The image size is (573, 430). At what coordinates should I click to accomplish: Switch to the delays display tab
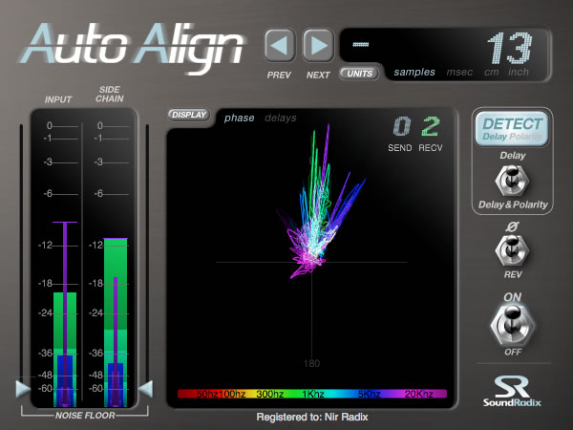(280, 118)
